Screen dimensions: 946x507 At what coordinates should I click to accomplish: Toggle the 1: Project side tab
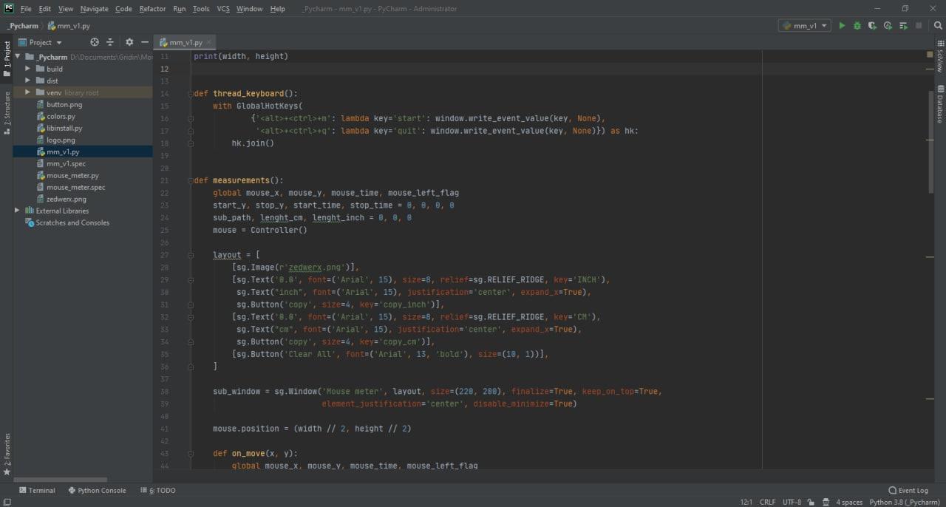(7, 58)
